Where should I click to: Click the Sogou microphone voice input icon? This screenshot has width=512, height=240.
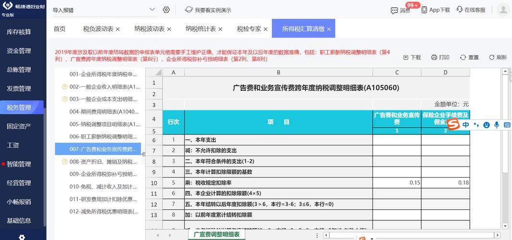[x=497, y=125]
